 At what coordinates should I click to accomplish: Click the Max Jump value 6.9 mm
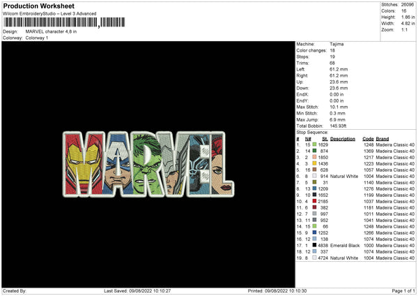pyautogui.click(x=337, y=119)
